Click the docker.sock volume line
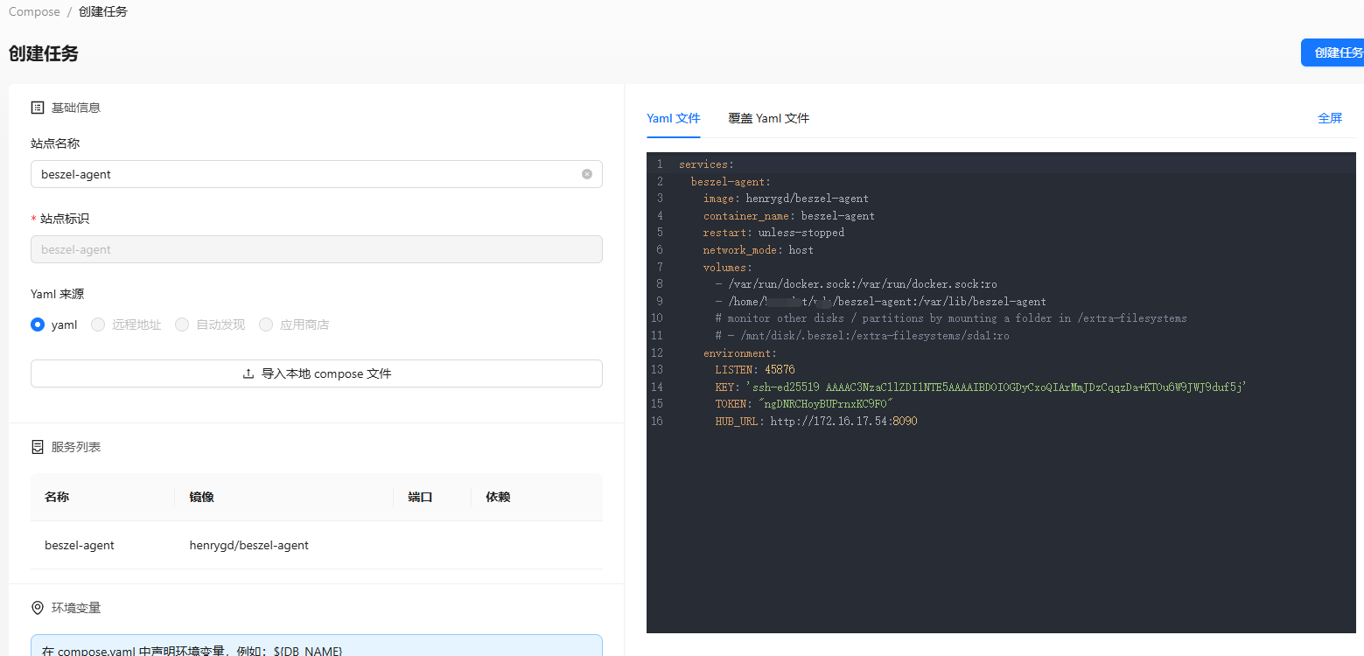1364x656 pixels. point(856,284)
